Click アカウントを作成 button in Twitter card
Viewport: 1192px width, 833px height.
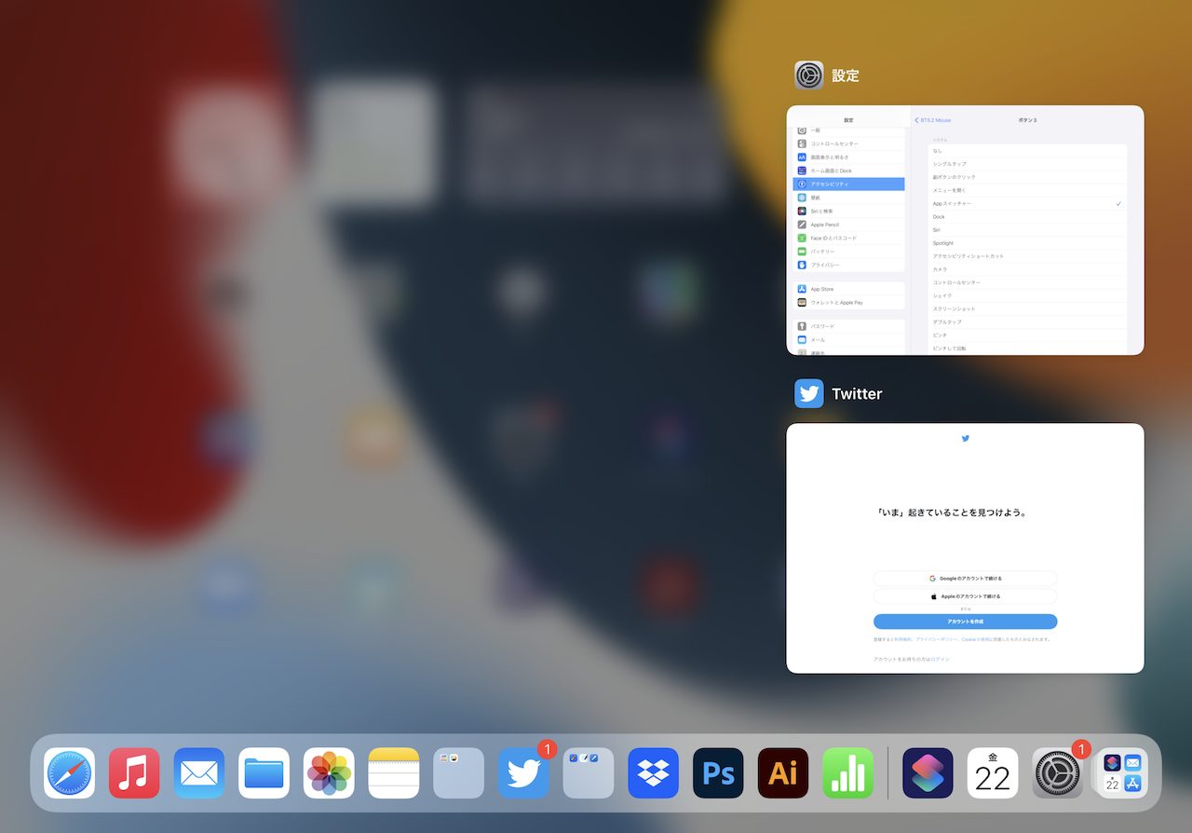click(x=965, y=621)
